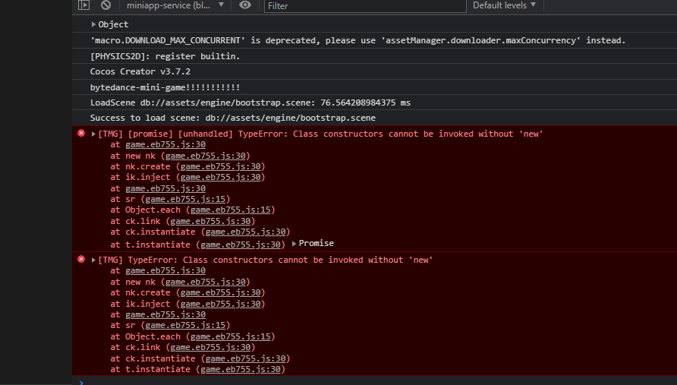The width and height of the screenshot is (677, 385).
Task: Click the red error icon of the [promise] error
Action: [81, 133]
